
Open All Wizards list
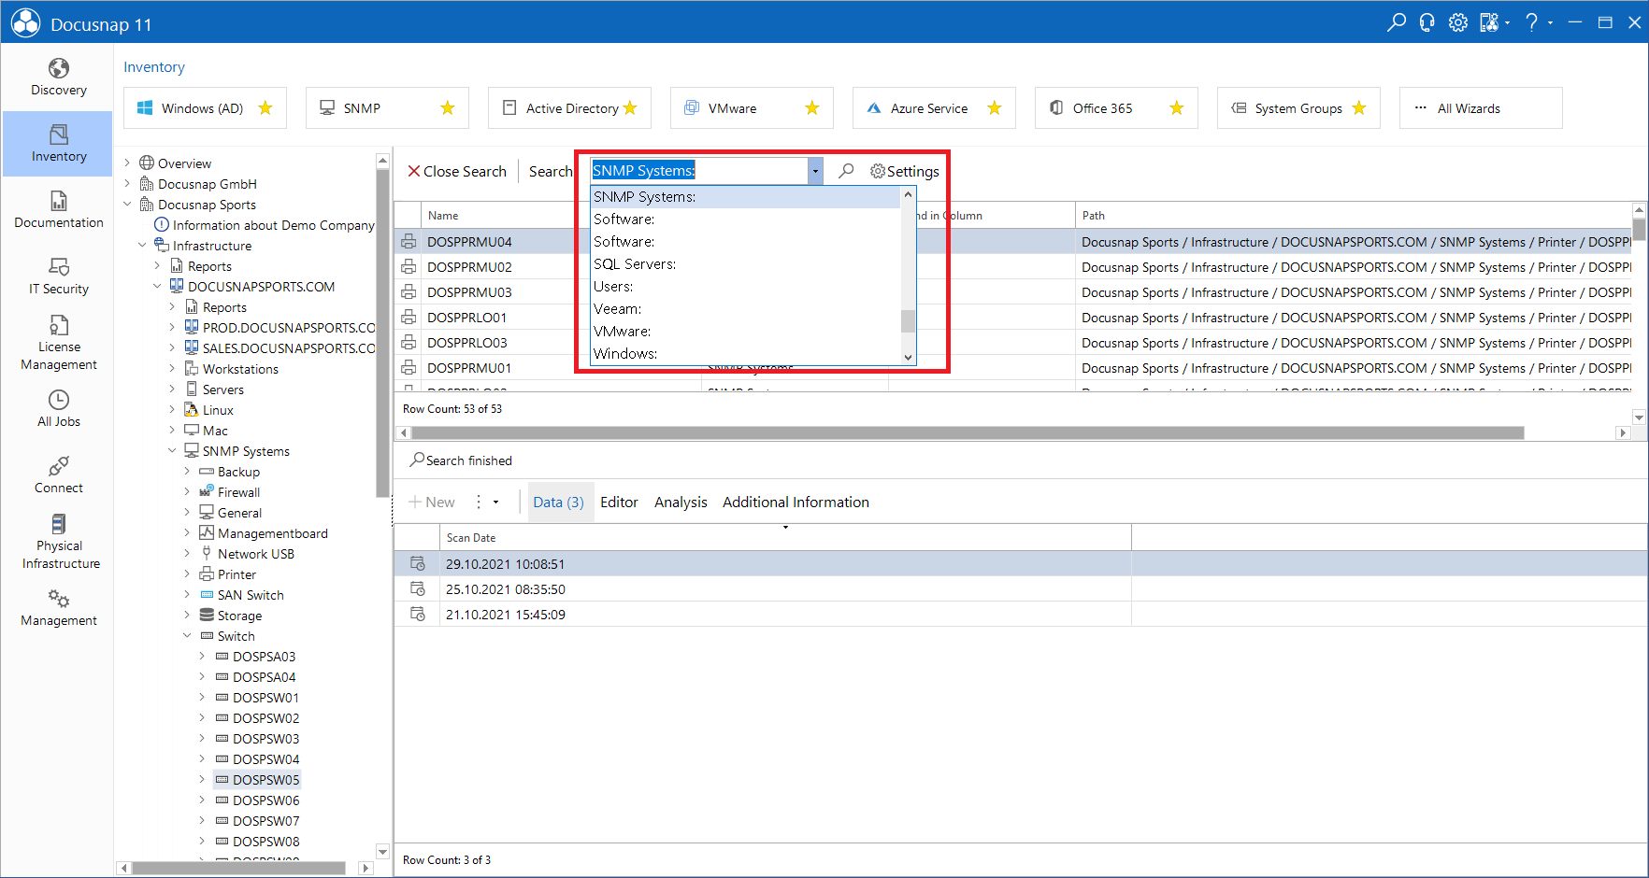click(x=1480, y=108)
